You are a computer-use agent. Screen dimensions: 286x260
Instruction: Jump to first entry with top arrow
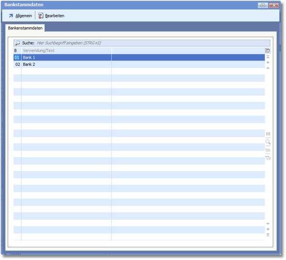(x=268, y=57)
